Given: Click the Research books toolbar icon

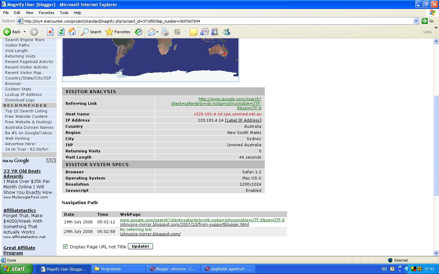Looking at the screenshot, I should pos(215,32).
